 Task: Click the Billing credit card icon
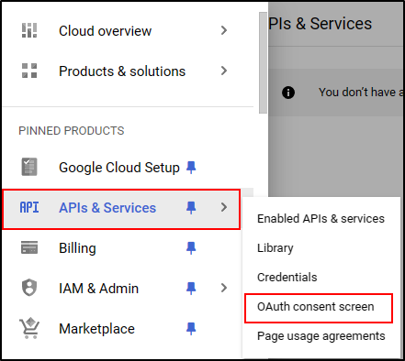coord(29,247)
